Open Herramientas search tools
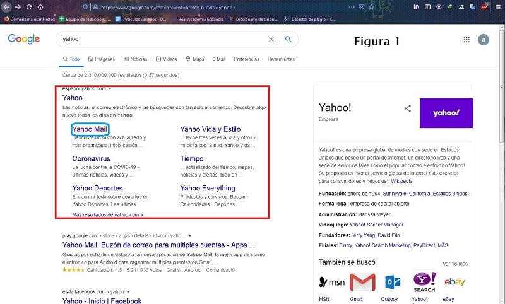 click(x=281, y=59)
